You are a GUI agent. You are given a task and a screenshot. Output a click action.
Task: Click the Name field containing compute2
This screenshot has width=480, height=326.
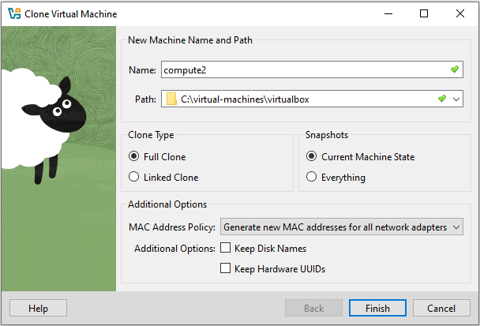pos(300,70)
